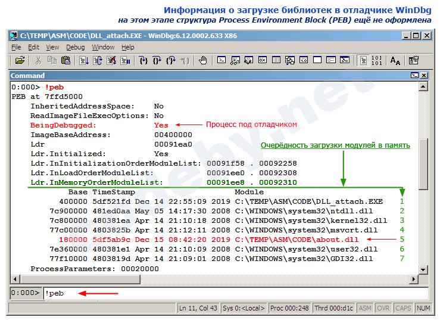440x320 pixels.
Task: Open the Debug menu
Action: [x=75, y=48]
